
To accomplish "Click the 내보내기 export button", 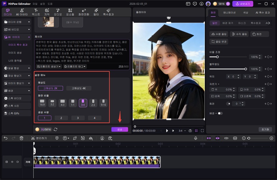I will (243, 4).
